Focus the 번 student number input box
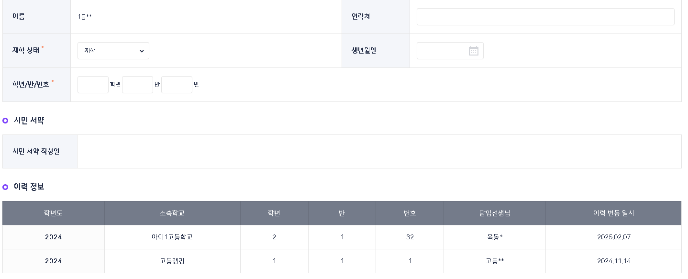Image resolution: width=688 pixels, height=279 pixels. [177, 85]
